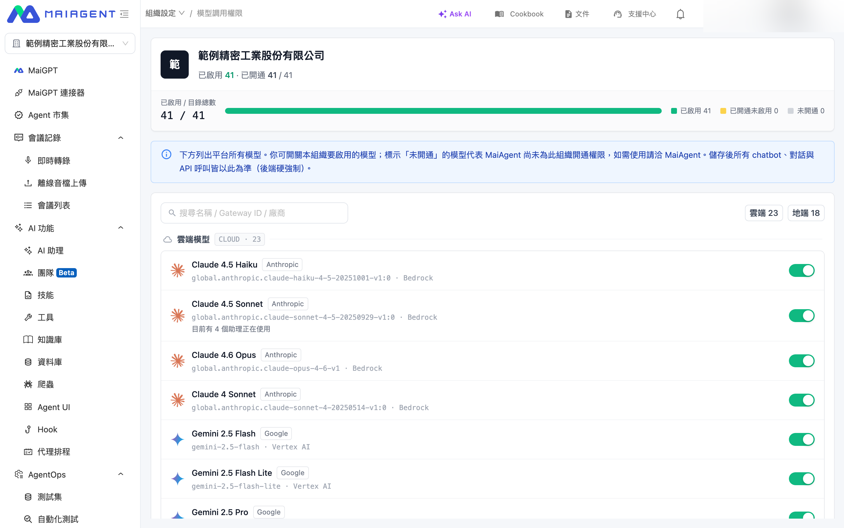Click the green 已啟用 usage progress bar

[x=443, y=111]
